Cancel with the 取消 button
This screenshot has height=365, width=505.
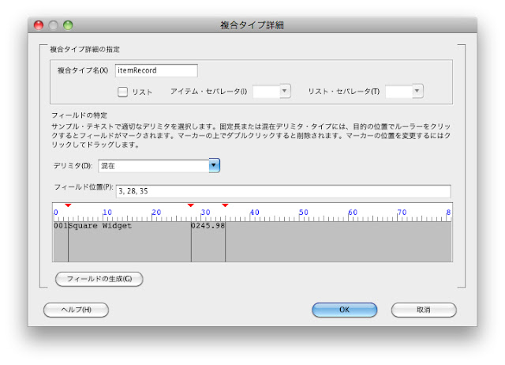click(424, 310)
